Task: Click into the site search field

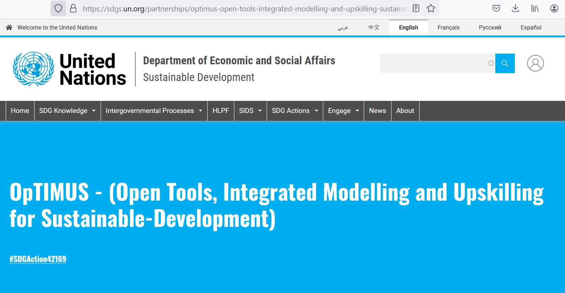Action: (x=434, y=63)
